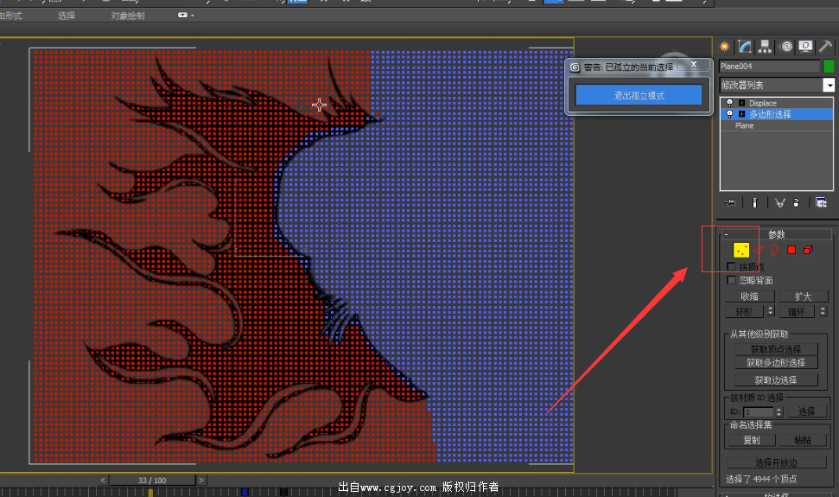This screenshot has width=839, height=497.
Task: Select the yellow vertex sub-object level icon
Action: (x=741, y=250)
